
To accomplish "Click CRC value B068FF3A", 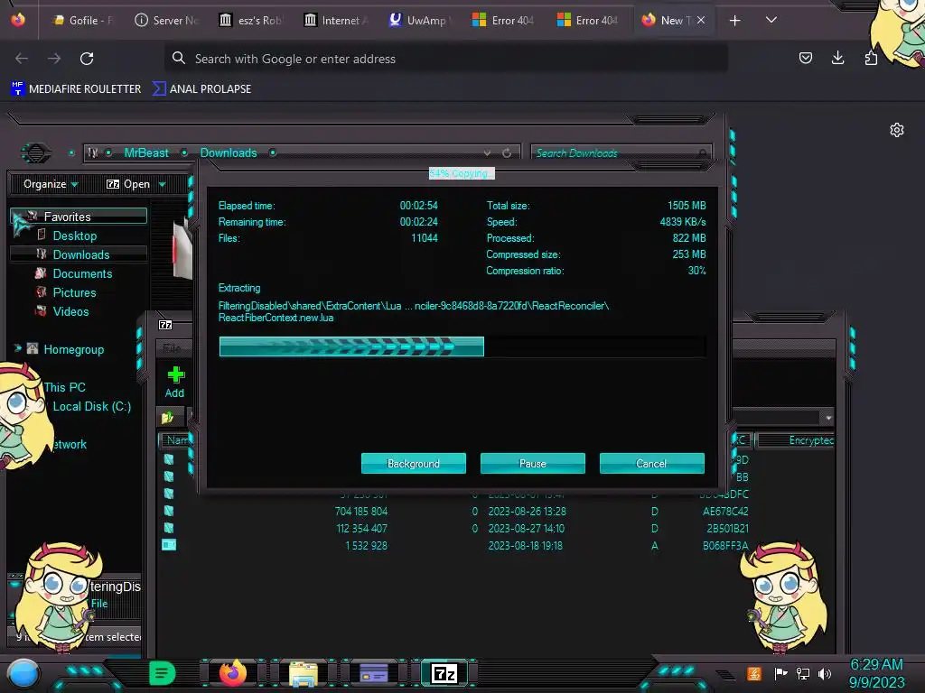I will click(x=725, y=546).
